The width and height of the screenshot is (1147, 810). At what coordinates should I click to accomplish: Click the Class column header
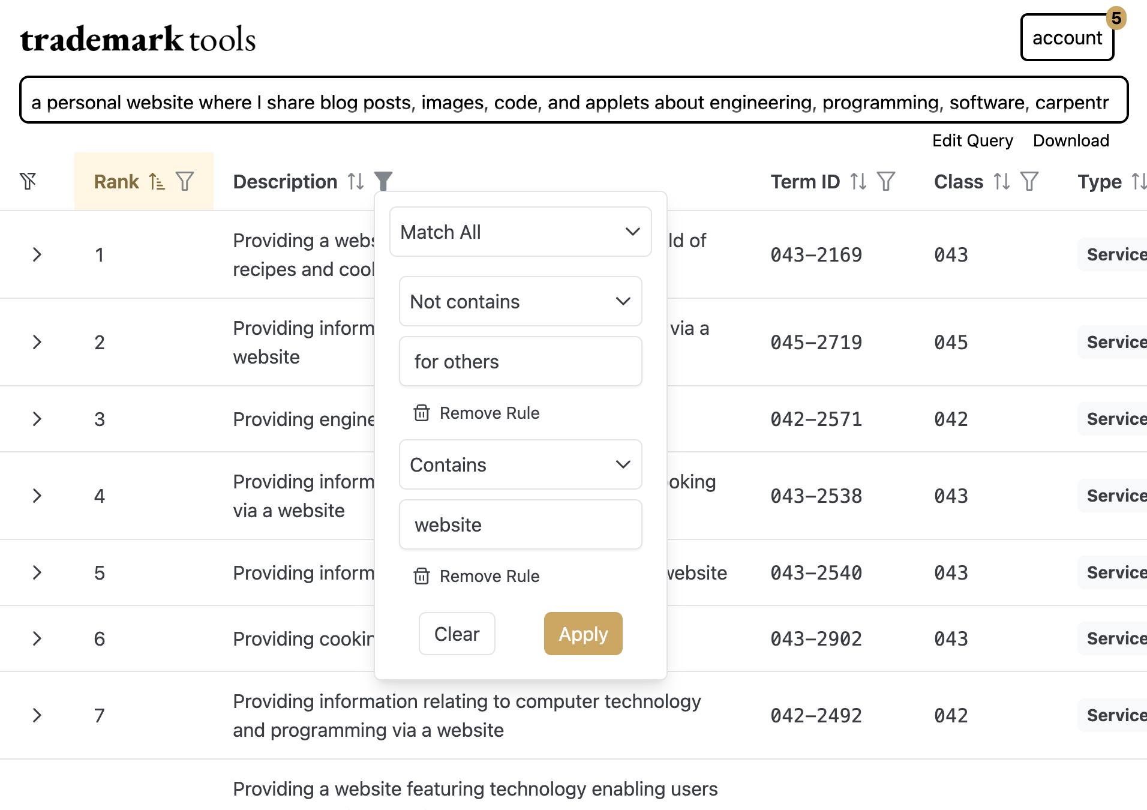click(x=959, y=181)
